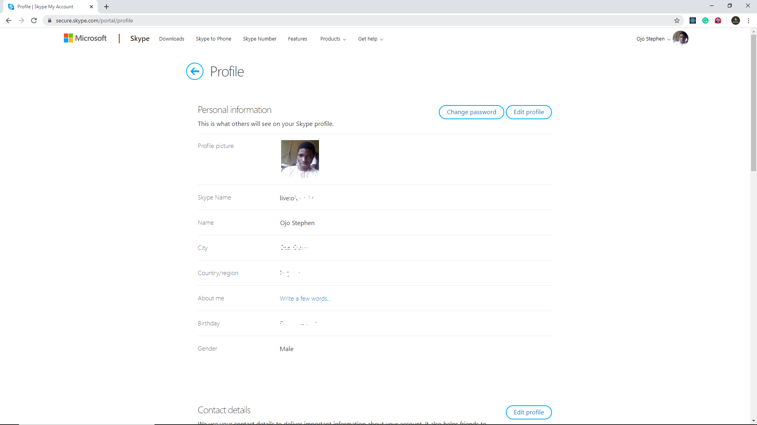The image size is (757, 425).
Task: Click Edit profile in Contact details
Action: pyautogui.click(x=529, y=412)
